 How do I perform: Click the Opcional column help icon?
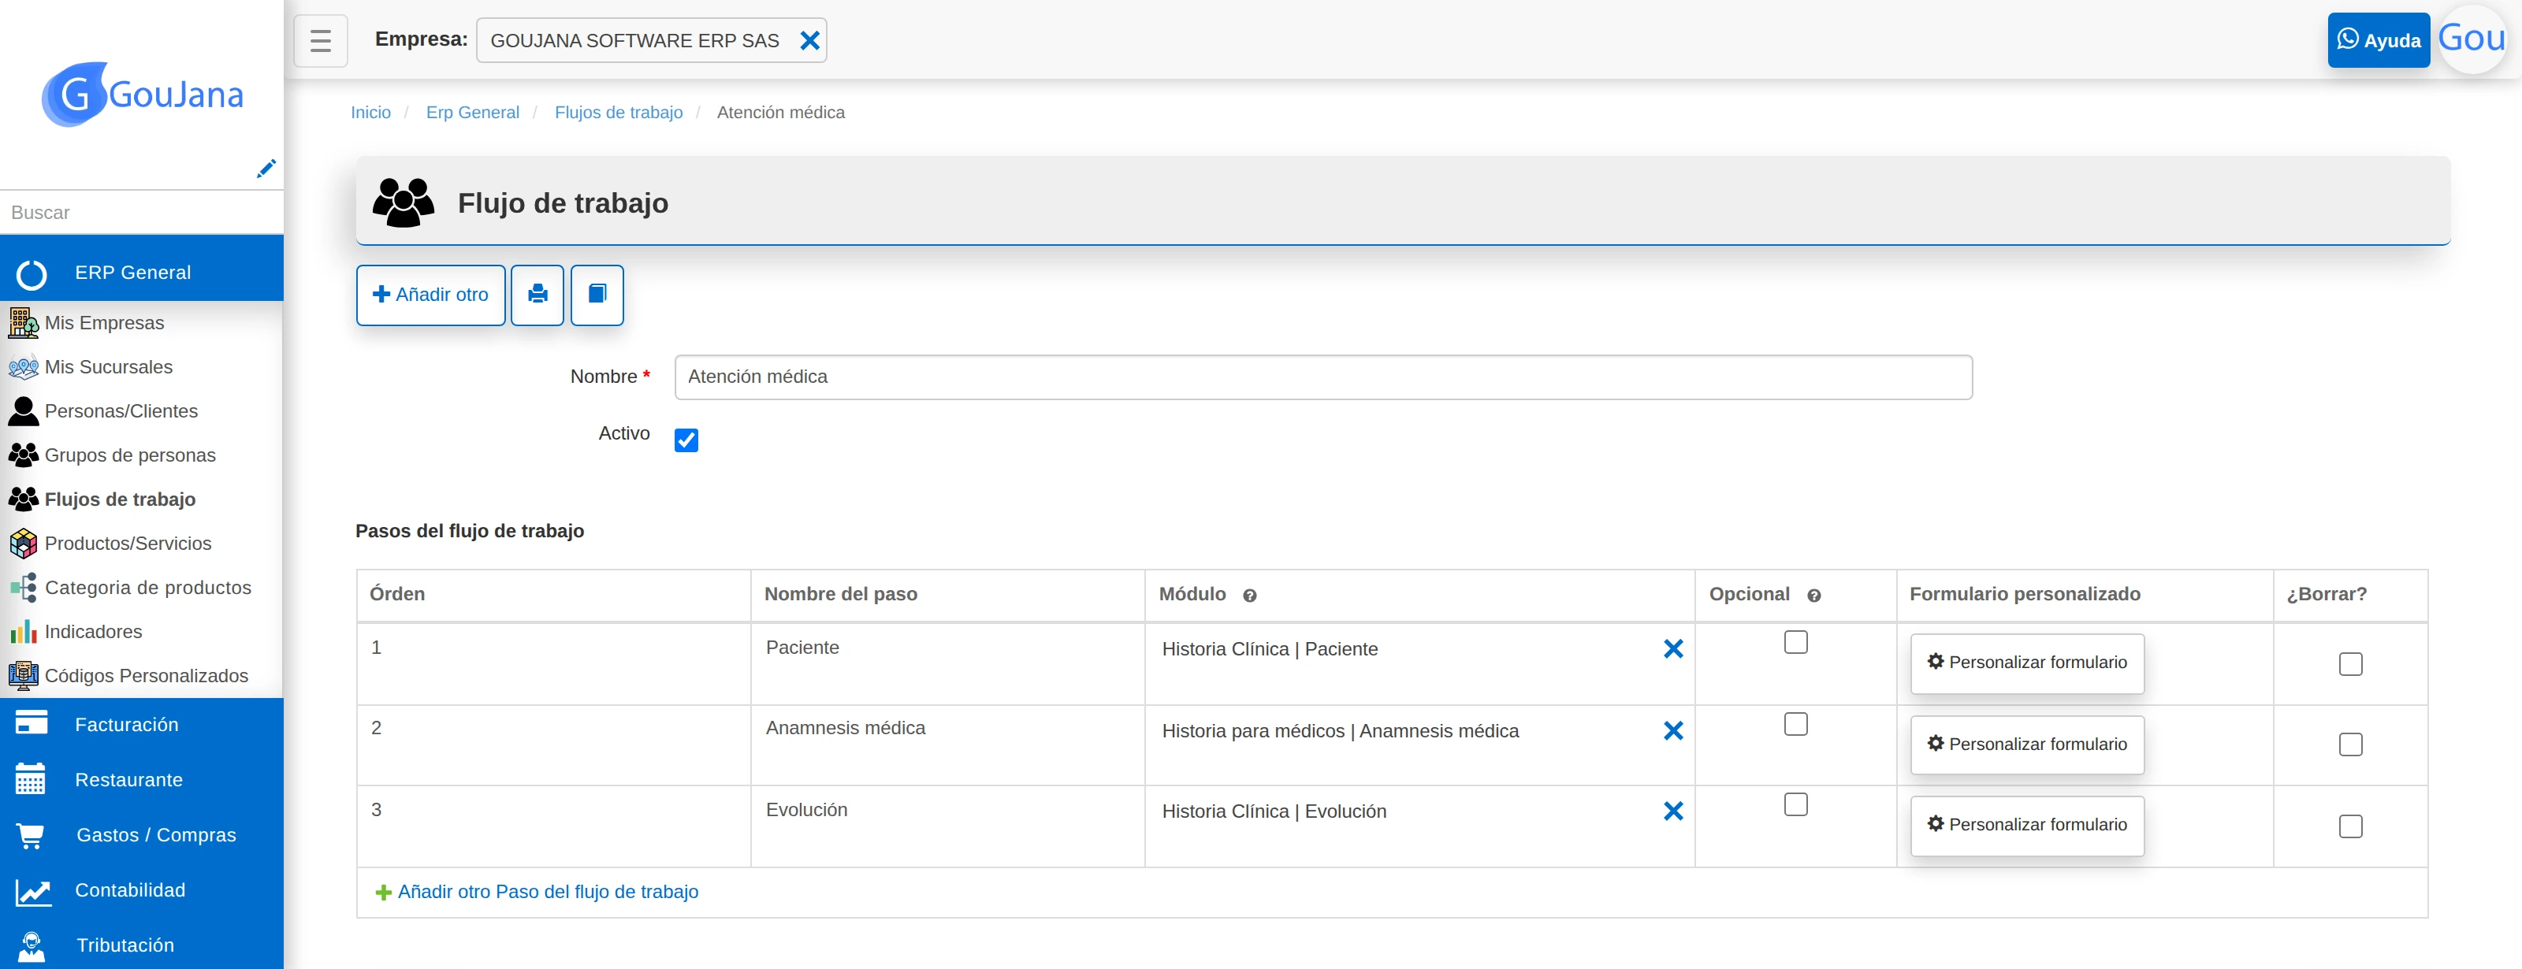[x=1813, y=595]
